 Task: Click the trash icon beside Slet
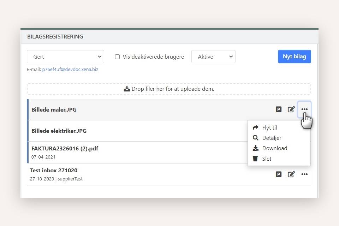[256, 159]
